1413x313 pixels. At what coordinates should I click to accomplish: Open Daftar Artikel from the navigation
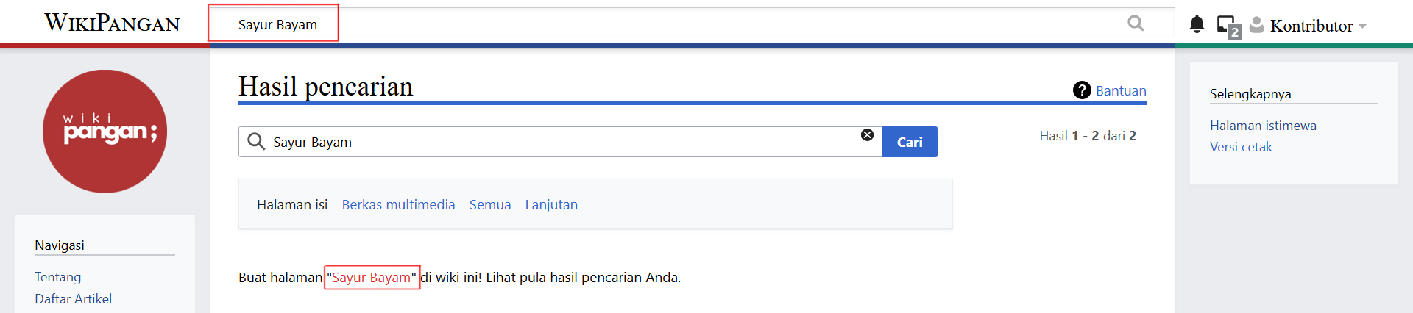(74, 299)
